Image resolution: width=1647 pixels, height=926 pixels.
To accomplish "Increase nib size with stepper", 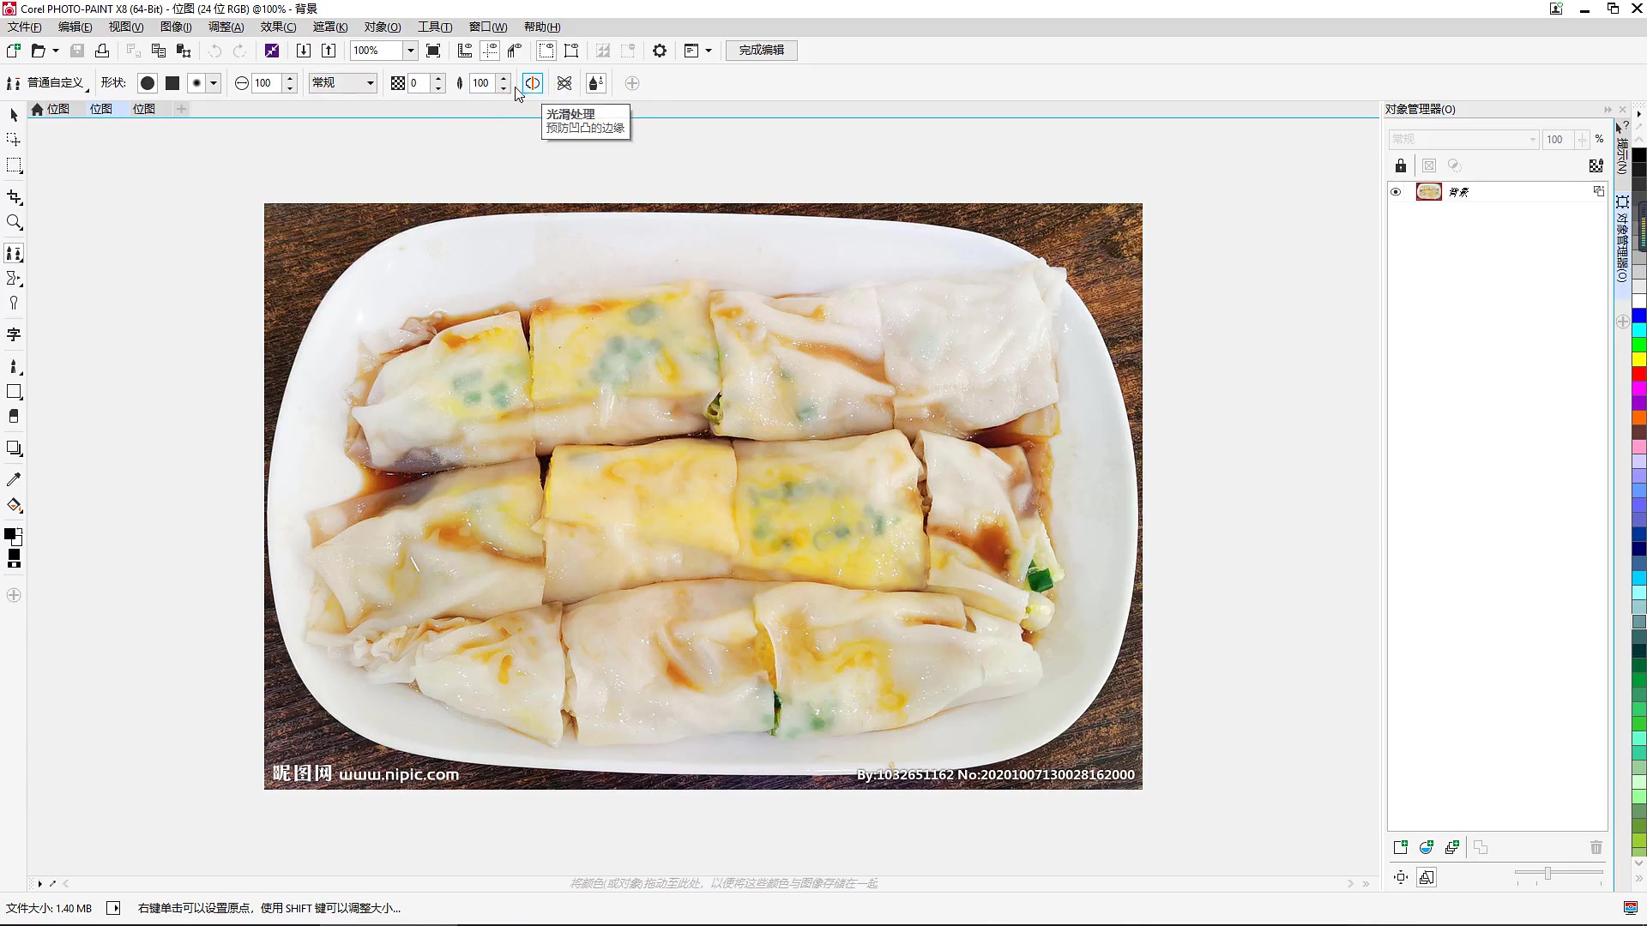I will pyautogui.click(x=290, y=79).
